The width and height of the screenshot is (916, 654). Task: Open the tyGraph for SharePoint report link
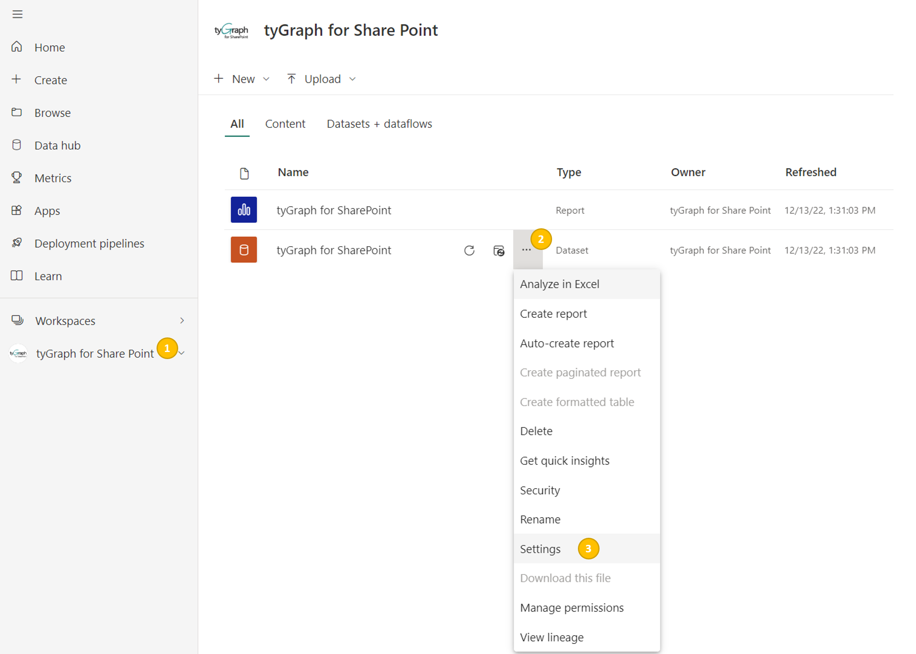pyautogui.click(x=334, y=210)
